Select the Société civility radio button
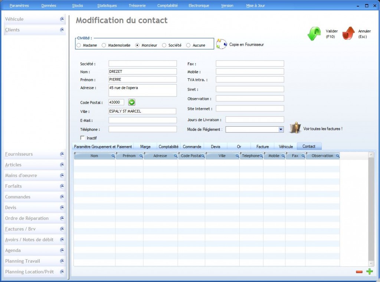 coord(164,45)
